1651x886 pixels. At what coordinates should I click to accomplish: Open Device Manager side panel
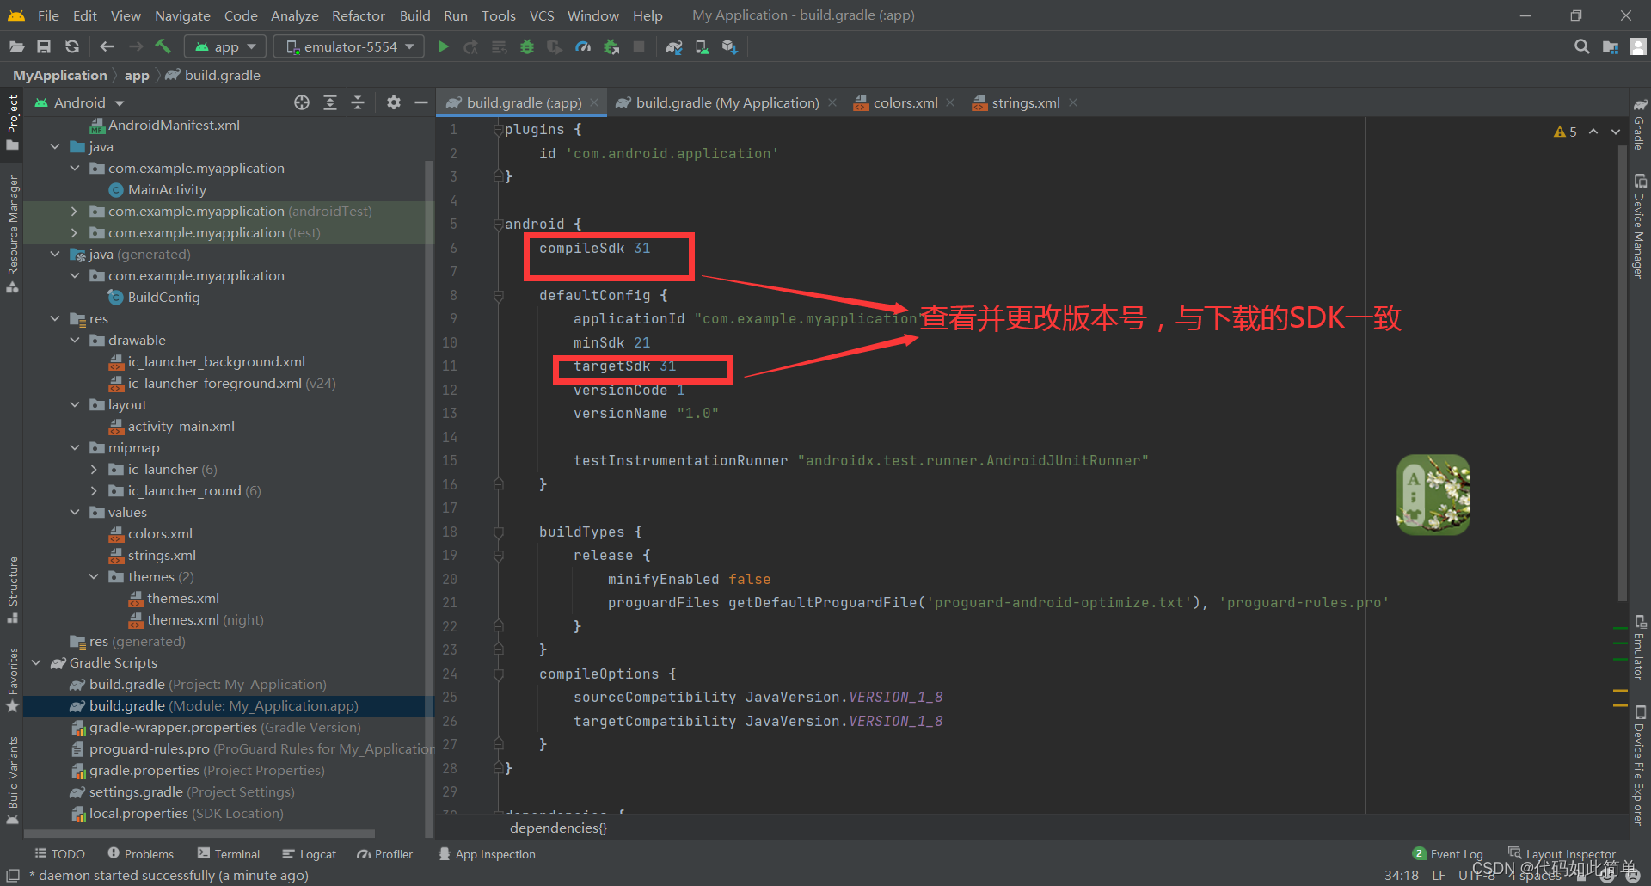click(1640, 226)
